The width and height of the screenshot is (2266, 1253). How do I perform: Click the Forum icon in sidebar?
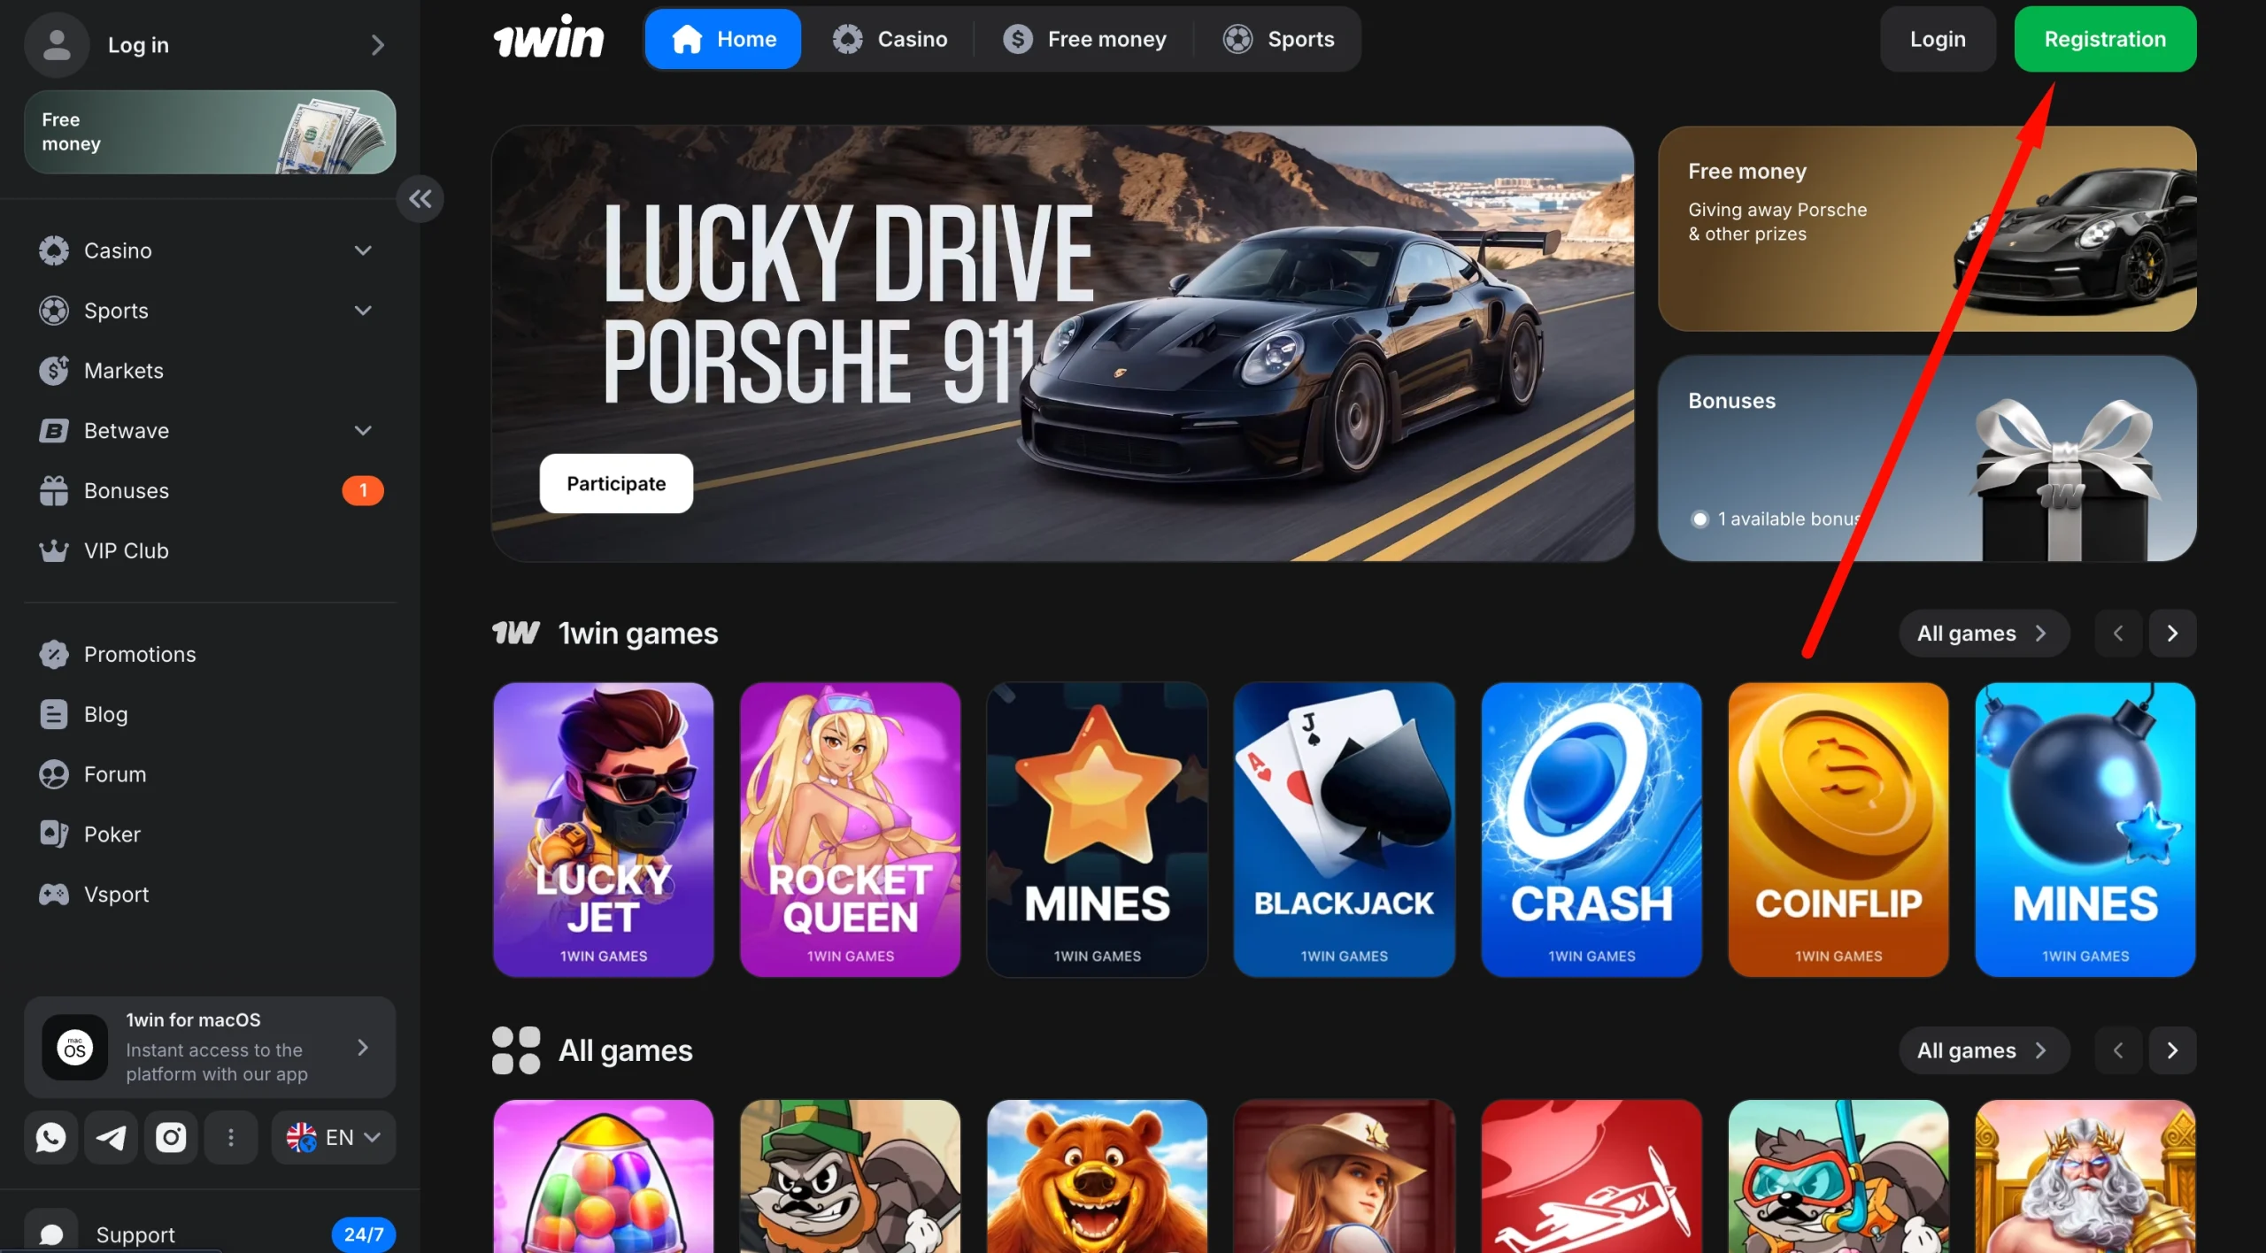(54, 774)
